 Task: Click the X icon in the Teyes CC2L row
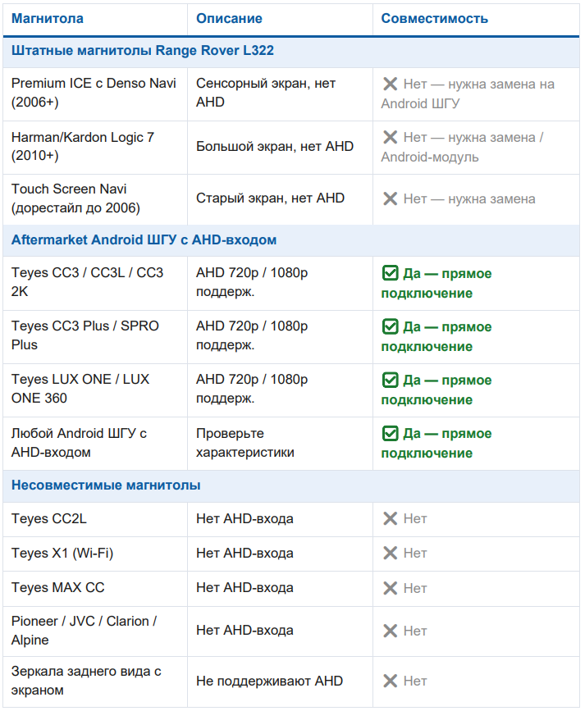tap(390, 518)
